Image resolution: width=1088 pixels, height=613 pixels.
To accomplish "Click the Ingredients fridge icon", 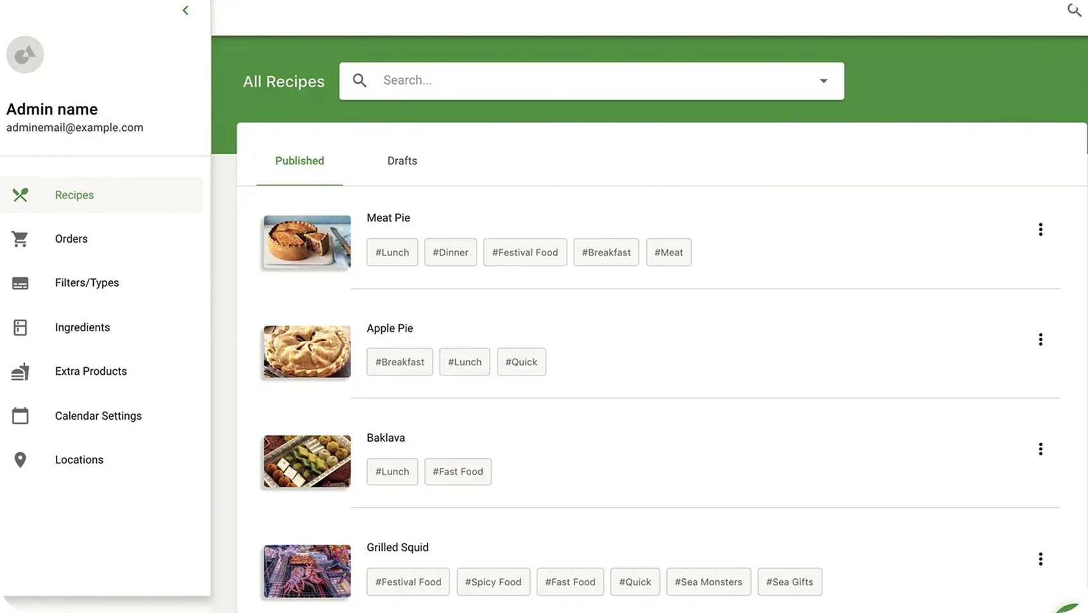I will pyautogui.click(x=20, y=327).
